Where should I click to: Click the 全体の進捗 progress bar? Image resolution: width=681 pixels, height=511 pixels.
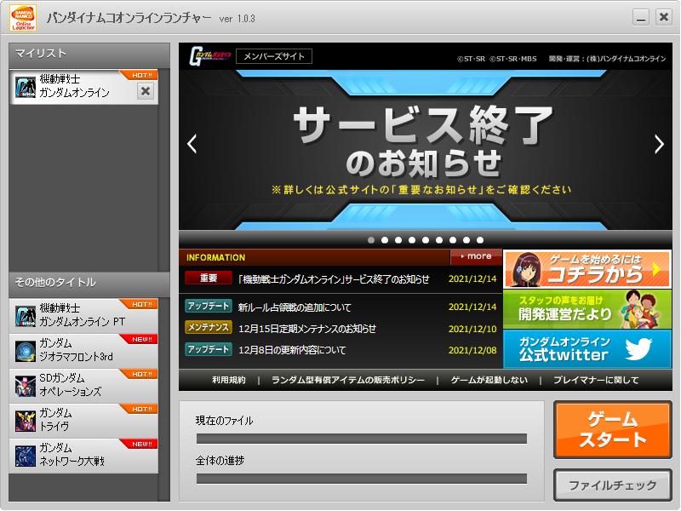pyautogui.click(x=361, y=478)
